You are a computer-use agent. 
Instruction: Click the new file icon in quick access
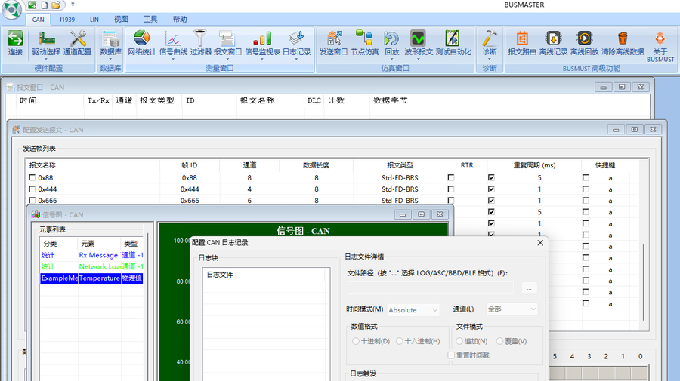tap(45, 5)
